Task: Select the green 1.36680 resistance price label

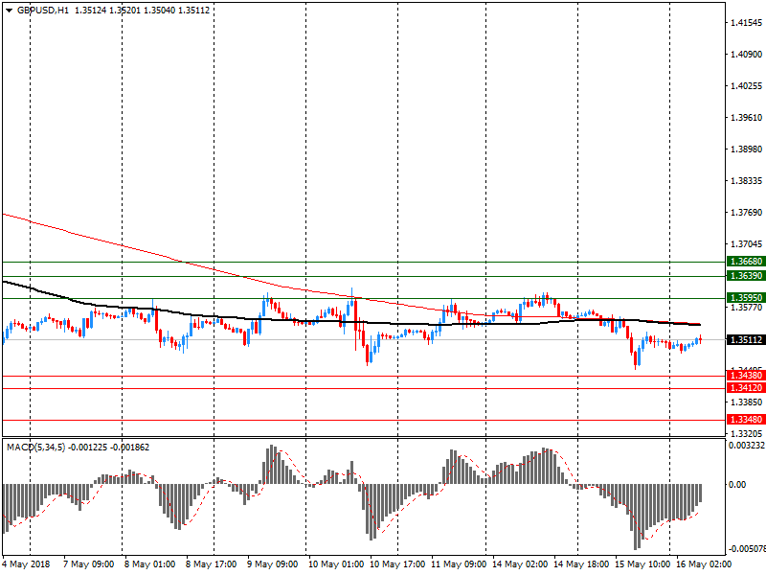Action: coord(745,262)
